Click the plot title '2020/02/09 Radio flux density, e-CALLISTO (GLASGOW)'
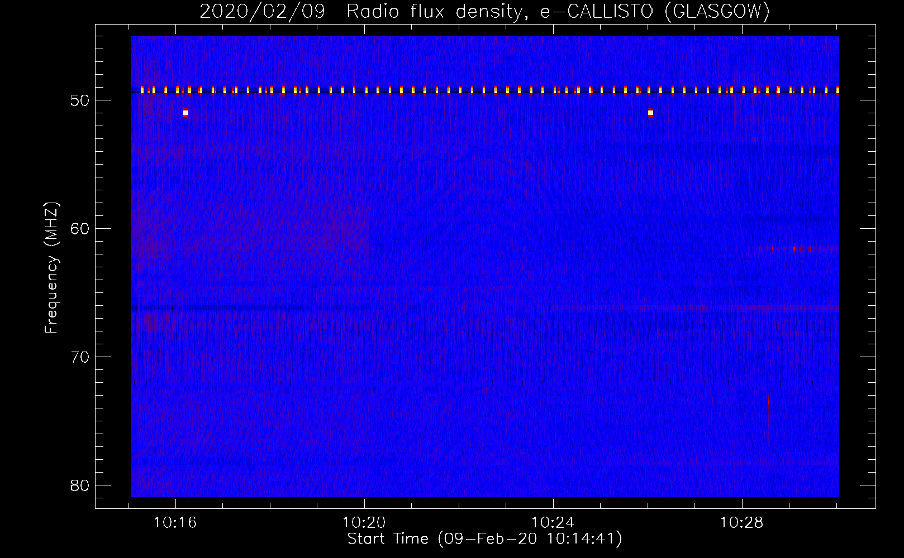This screenshot has width=904, height=558. [x=484, y=12]
